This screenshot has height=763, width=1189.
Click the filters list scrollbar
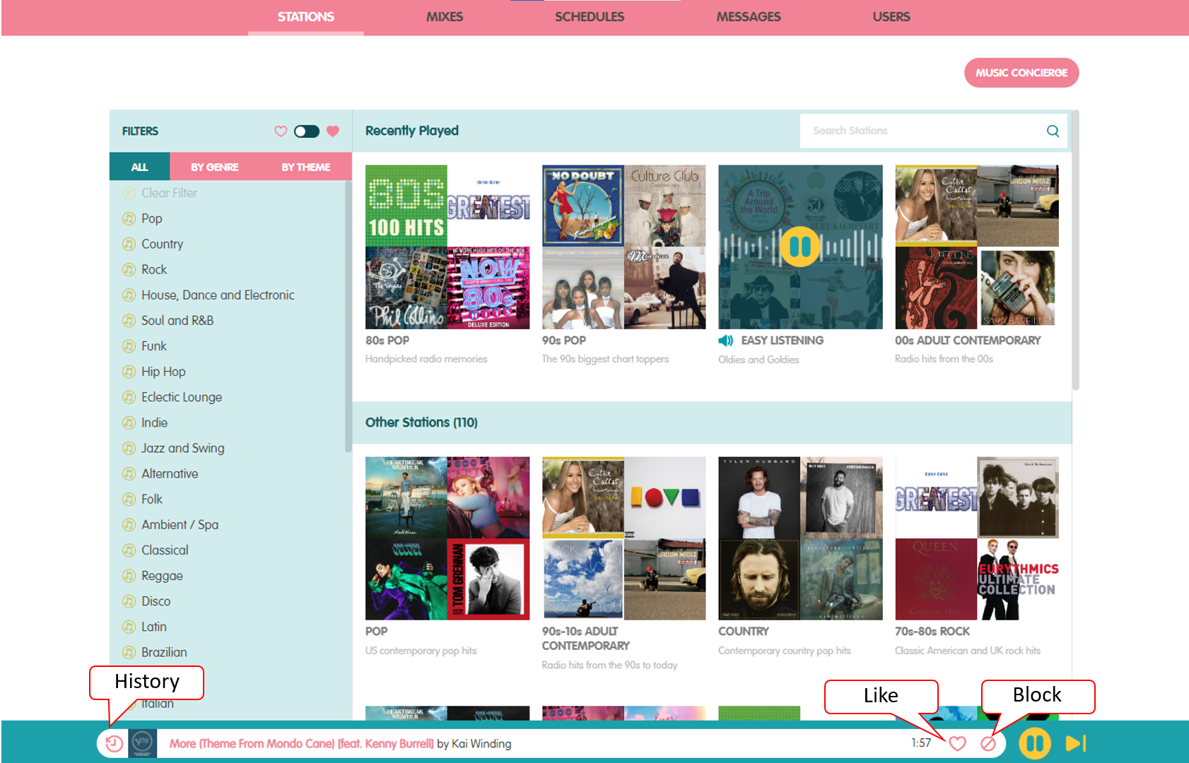point(348,317)
